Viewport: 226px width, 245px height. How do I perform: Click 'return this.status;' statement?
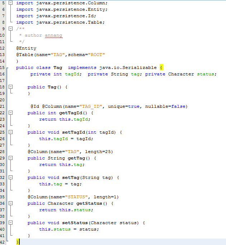pyautogui.click(x=66, y=210)
